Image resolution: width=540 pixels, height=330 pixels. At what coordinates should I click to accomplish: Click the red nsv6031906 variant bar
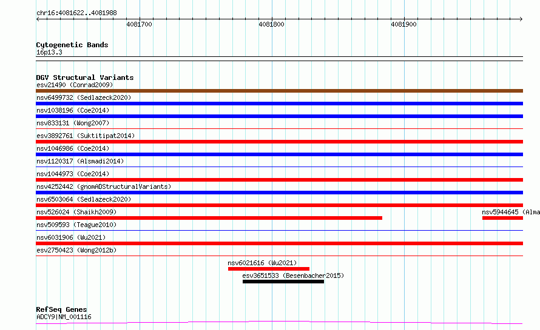click(x=279, y=243)
